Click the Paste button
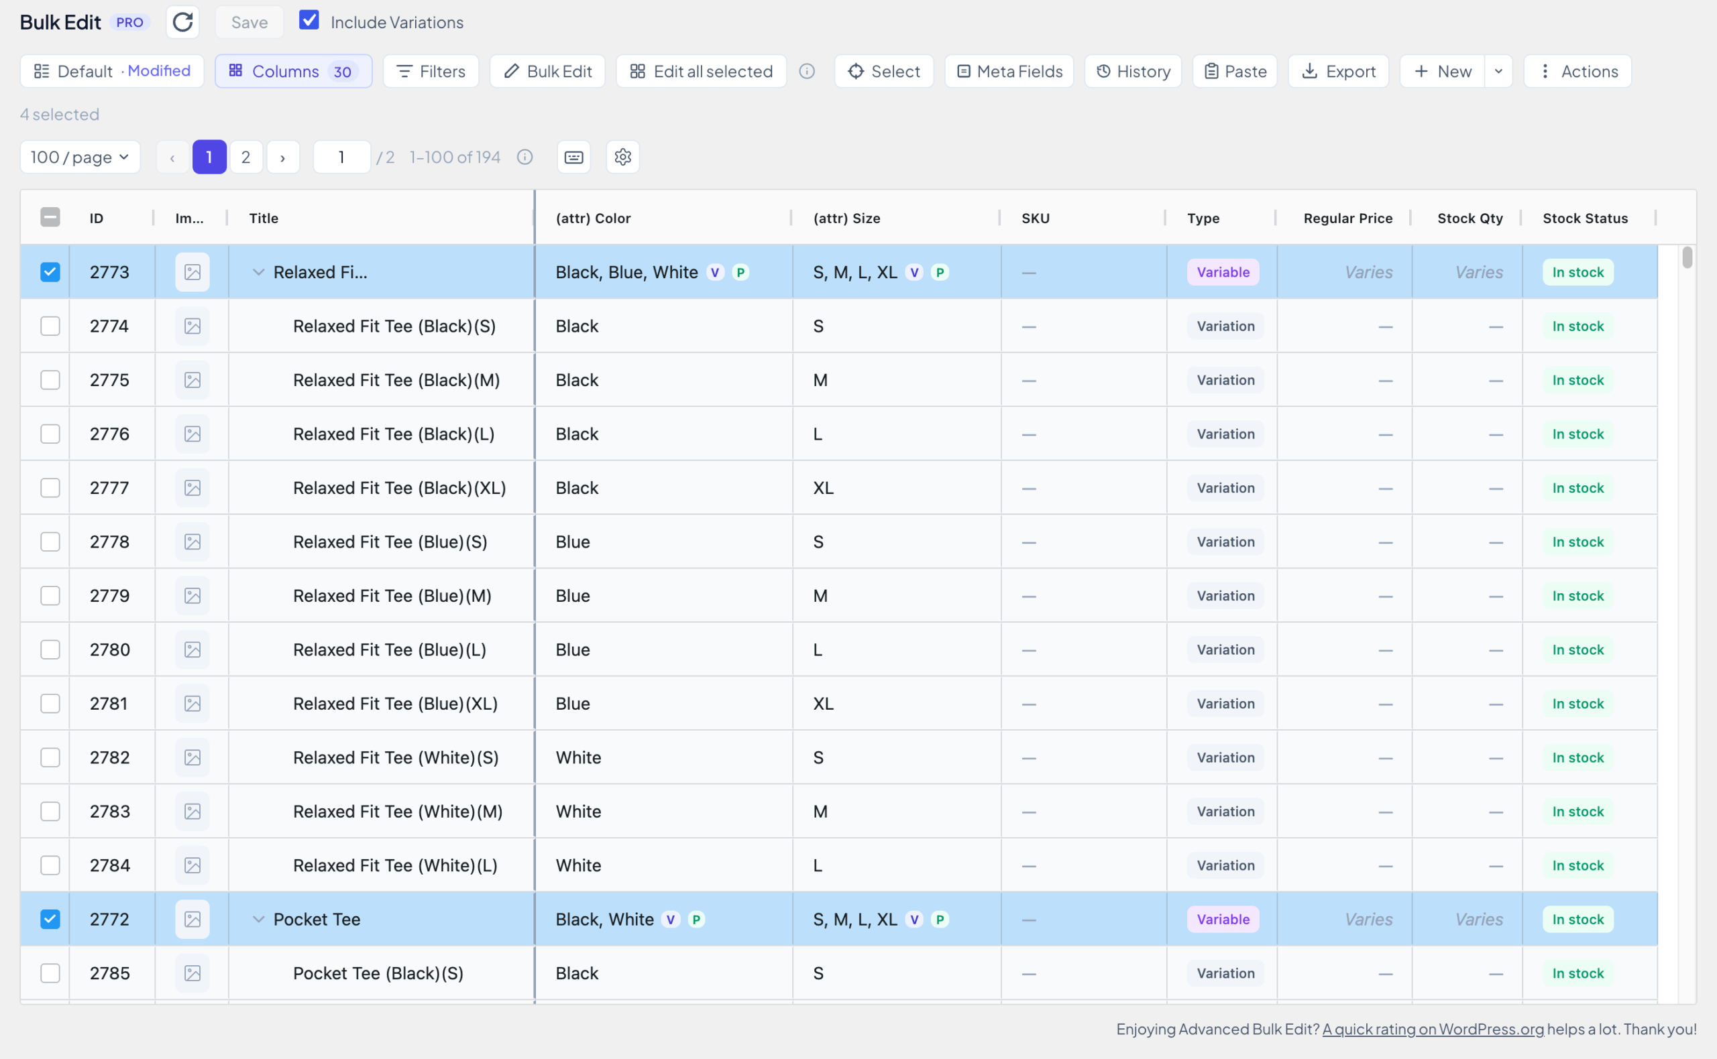Viewport: 1717px width, 1059px height. (1235, 72)
